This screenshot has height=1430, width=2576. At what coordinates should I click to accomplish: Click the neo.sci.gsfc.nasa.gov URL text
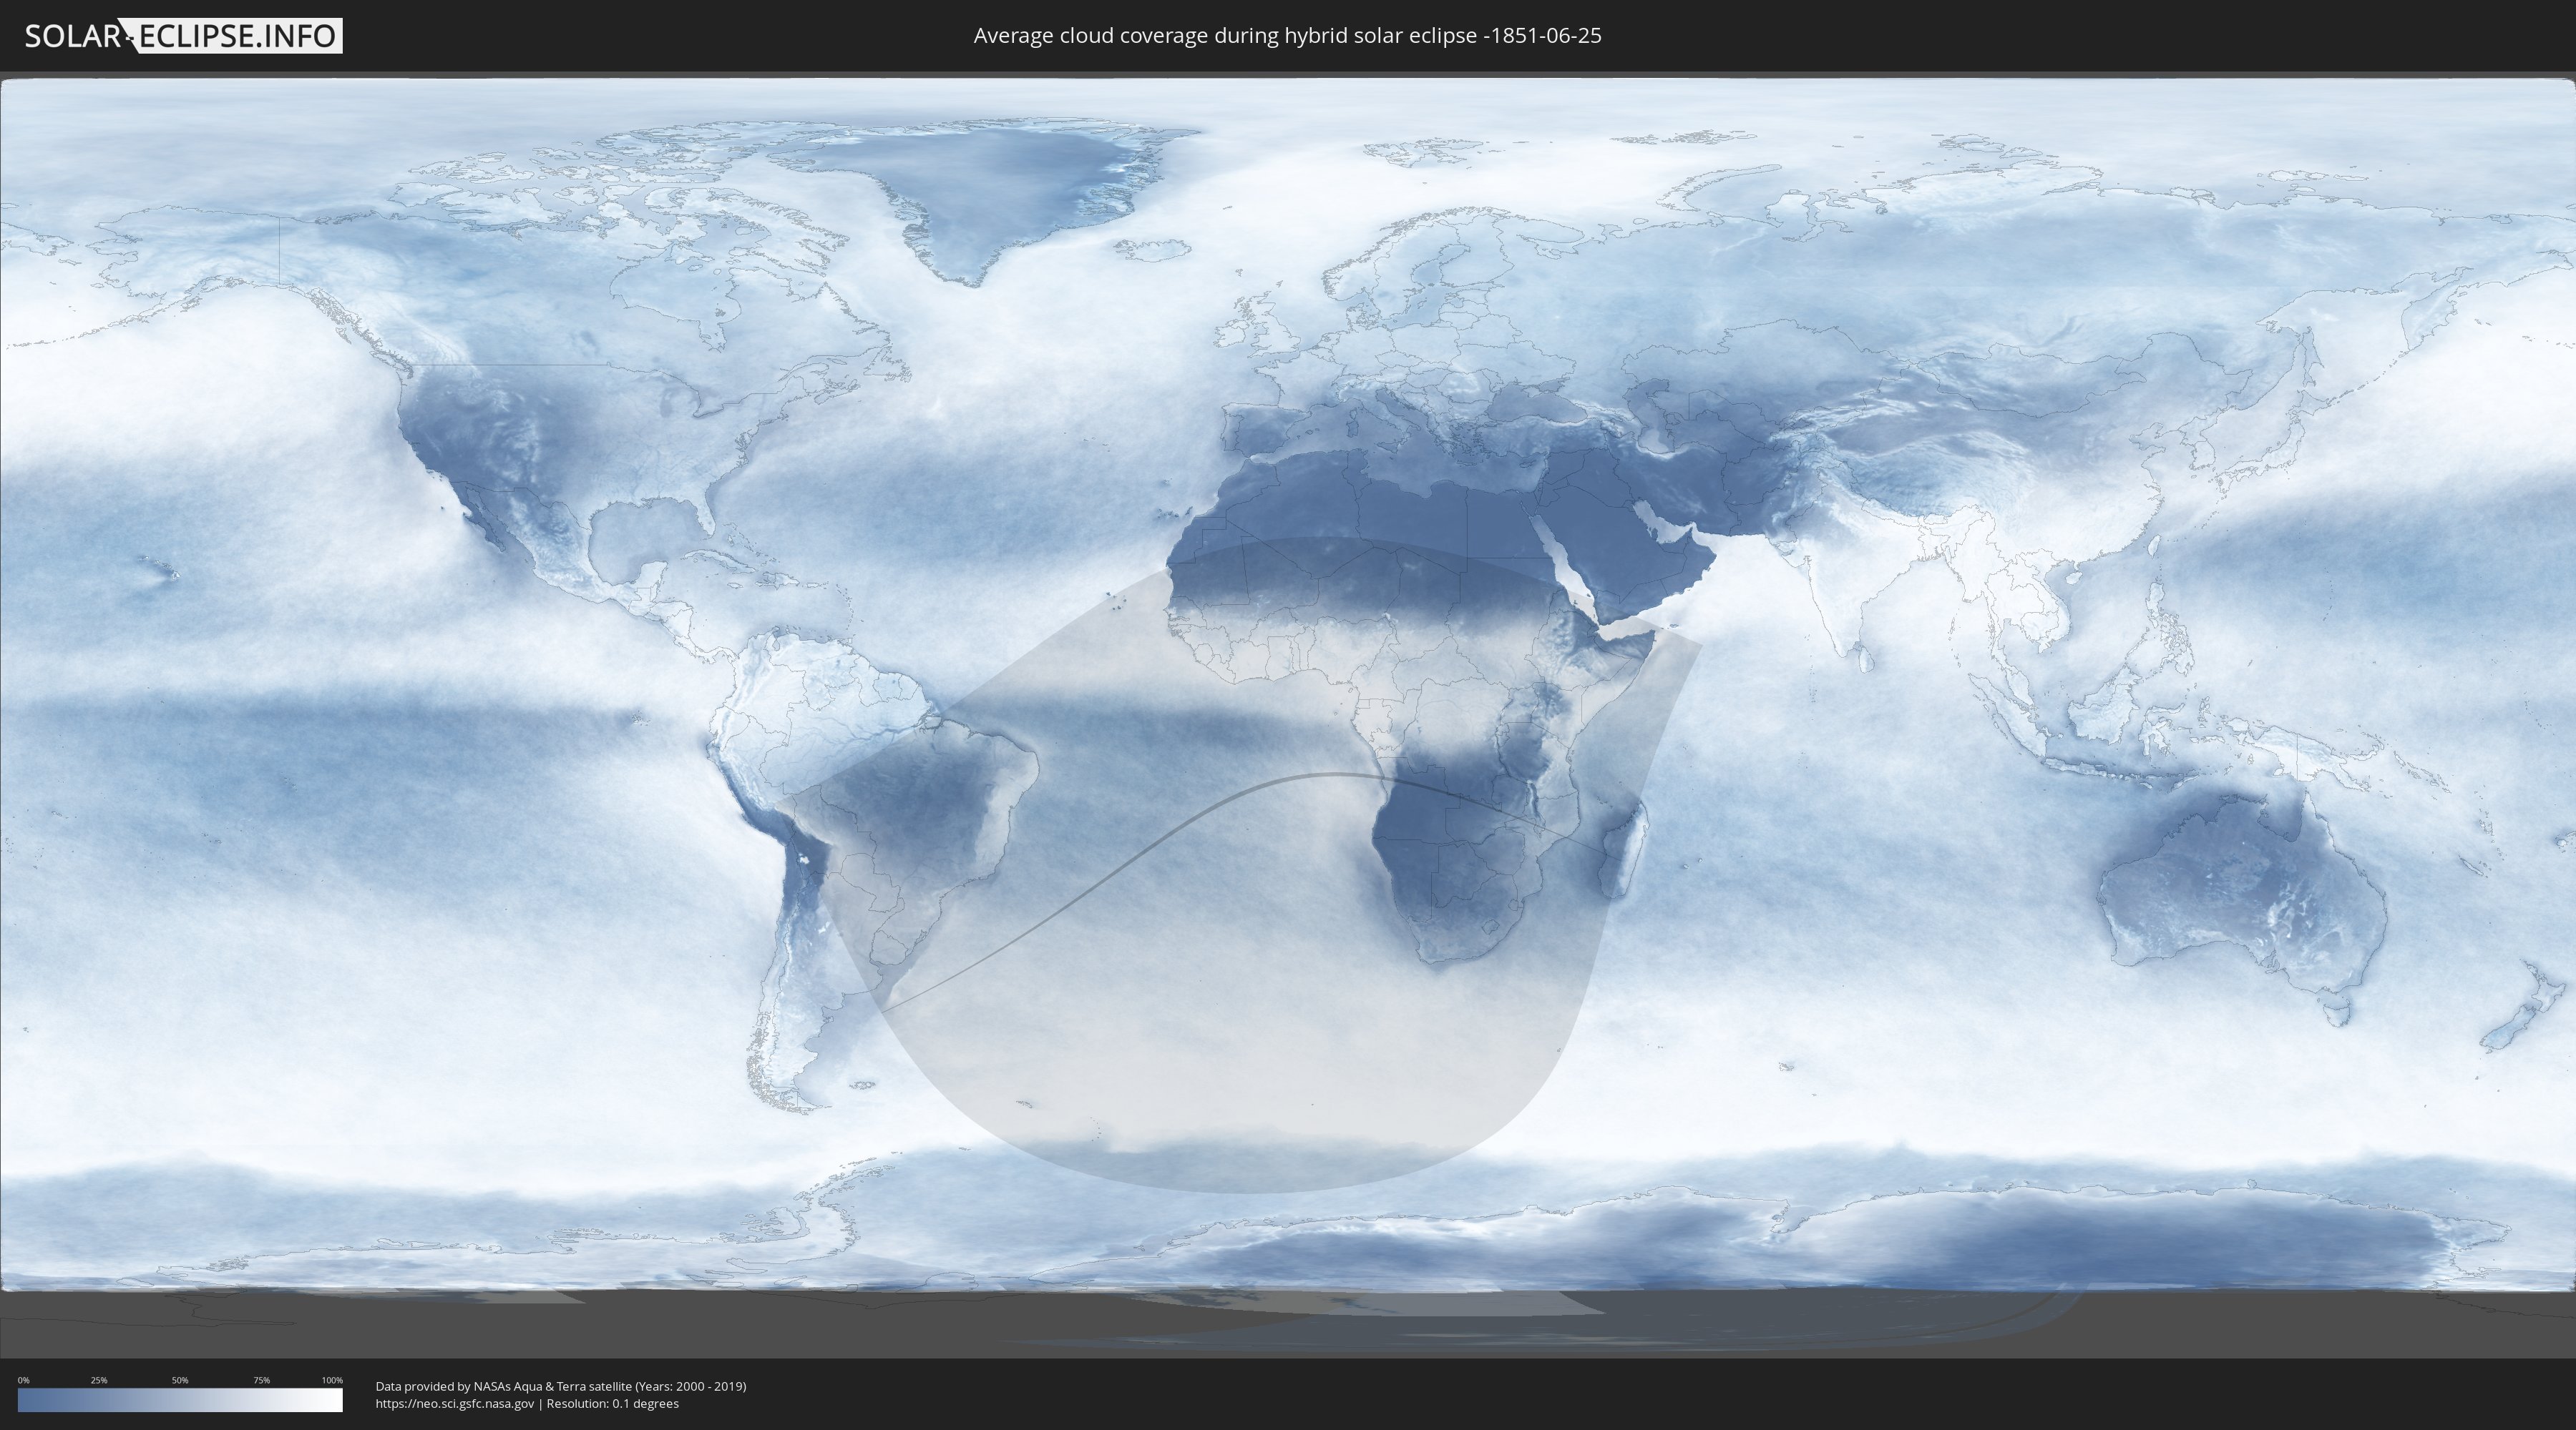click(455, 1403)
